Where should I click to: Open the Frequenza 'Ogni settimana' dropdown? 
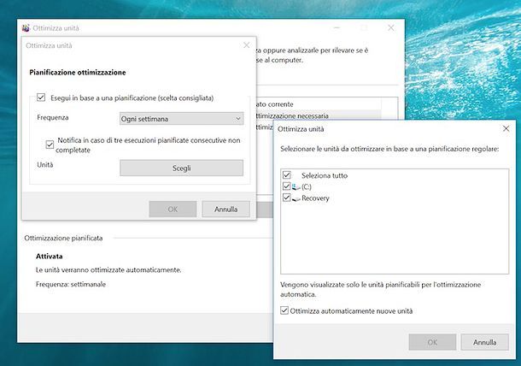coord(181,119)
